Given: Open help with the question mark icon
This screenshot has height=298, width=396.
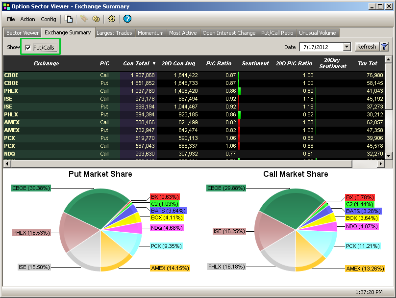Looking at the screenshot, I should coord(127,19).
